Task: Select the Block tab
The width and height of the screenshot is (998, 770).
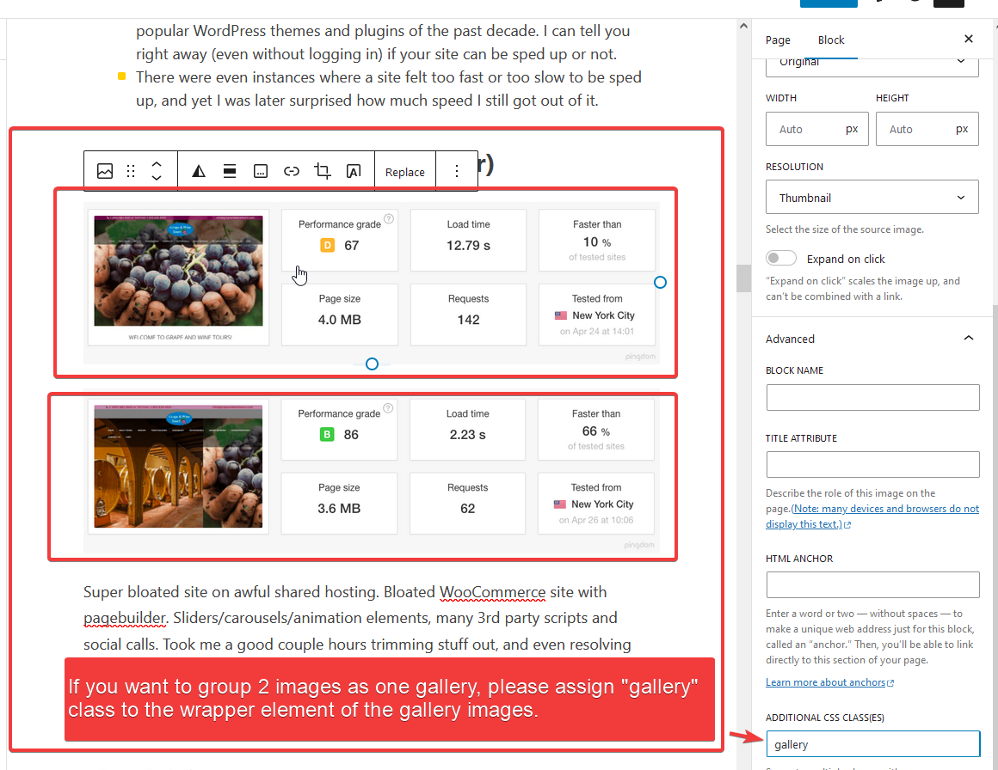Action: pyautogui.click(x=831, y=40)
